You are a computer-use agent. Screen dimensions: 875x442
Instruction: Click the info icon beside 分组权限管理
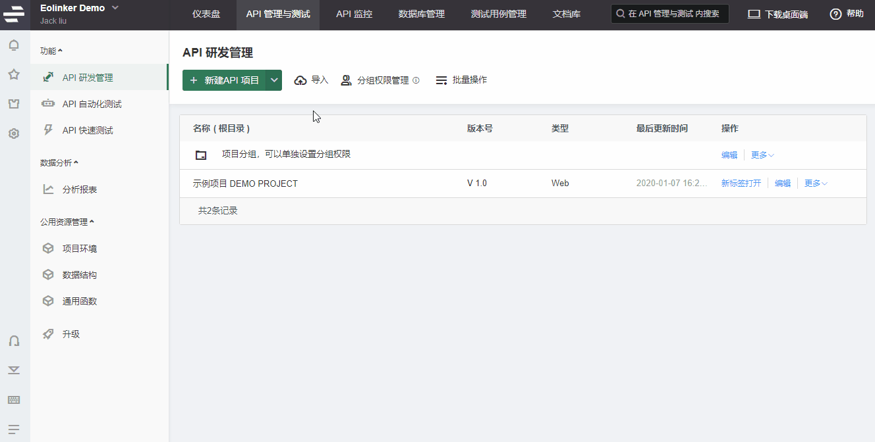416,80
